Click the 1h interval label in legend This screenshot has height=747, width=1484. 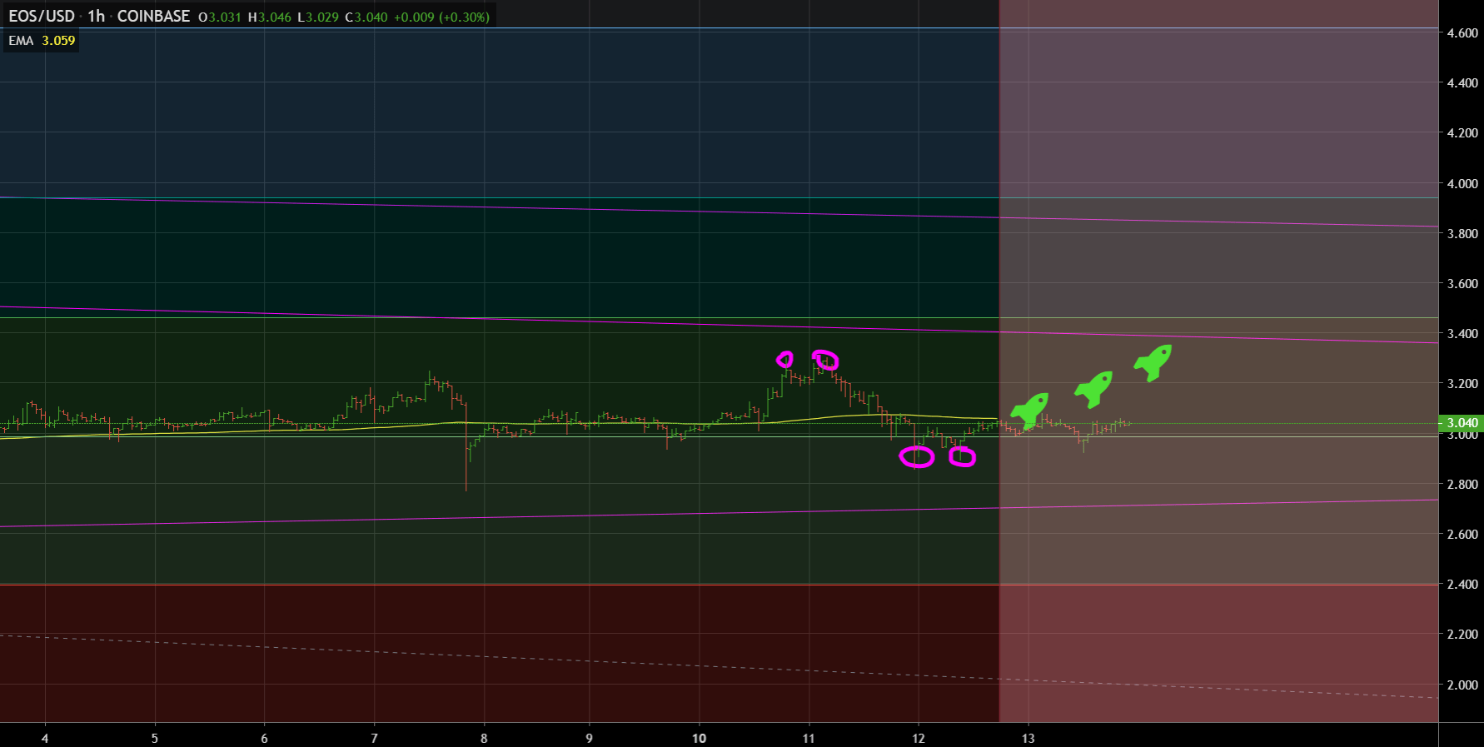[96, 17]
